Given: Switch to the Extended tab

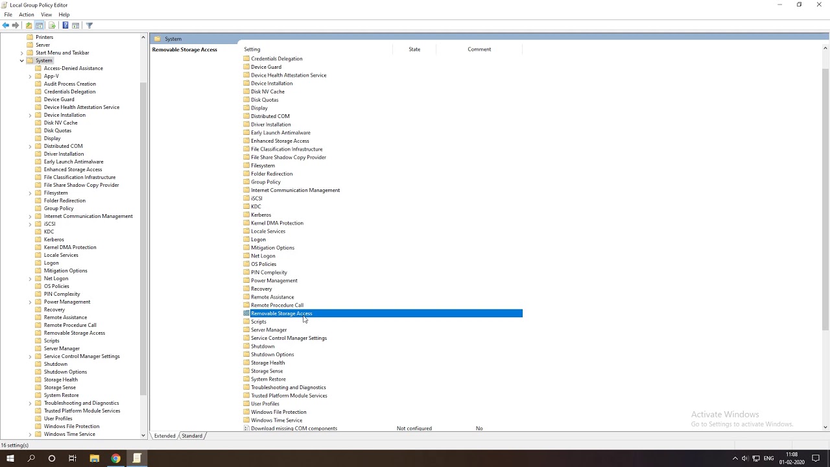Looking at the screenshot, I should [165, 436].
